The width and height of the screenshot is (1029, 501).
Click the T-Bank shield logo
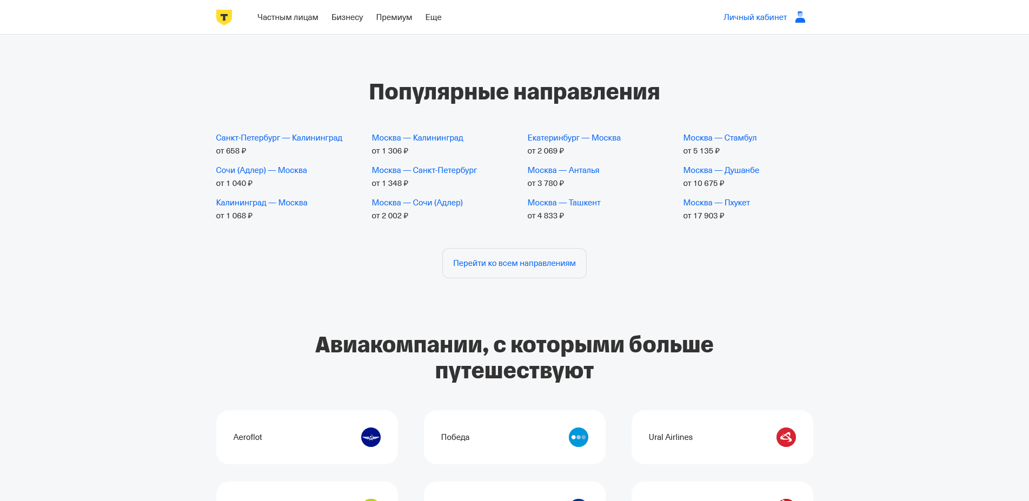click(222, 17)
